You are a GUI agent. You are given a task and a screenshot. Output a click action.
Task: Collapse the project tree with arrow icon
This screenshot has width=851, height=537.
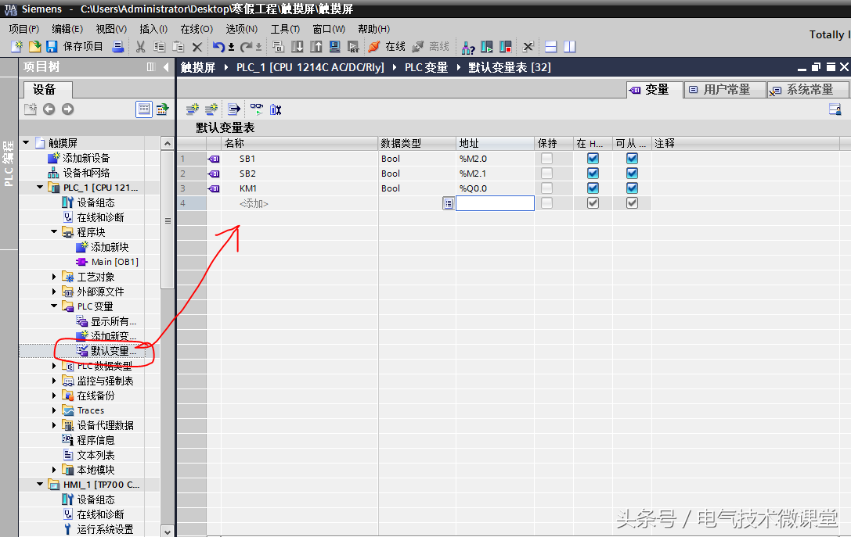(x=166, y=66)
